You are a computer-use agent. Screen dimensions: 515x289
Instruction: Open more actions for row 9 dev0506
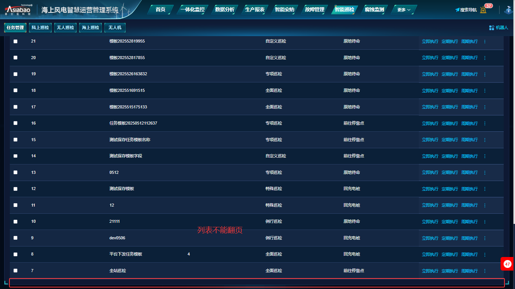[x=485, y=238]
